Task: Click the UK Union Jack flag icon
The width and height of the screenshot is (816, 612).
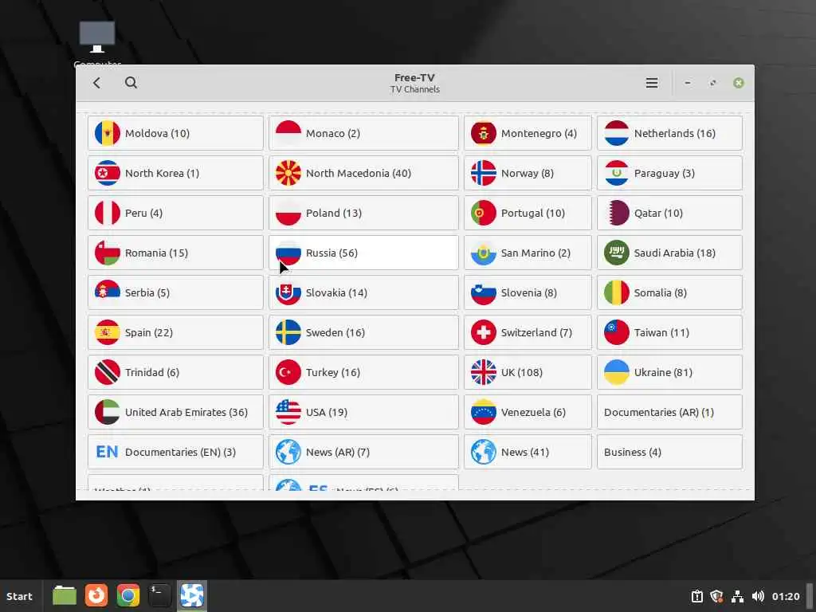Action: 484,372
